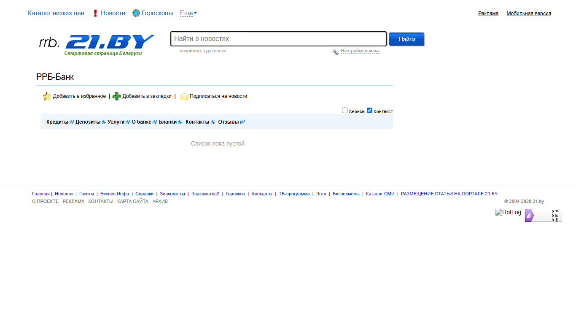Click Добавить в закладки link
Viewport: 576px width, 324px height.
[x=147, y=96]
